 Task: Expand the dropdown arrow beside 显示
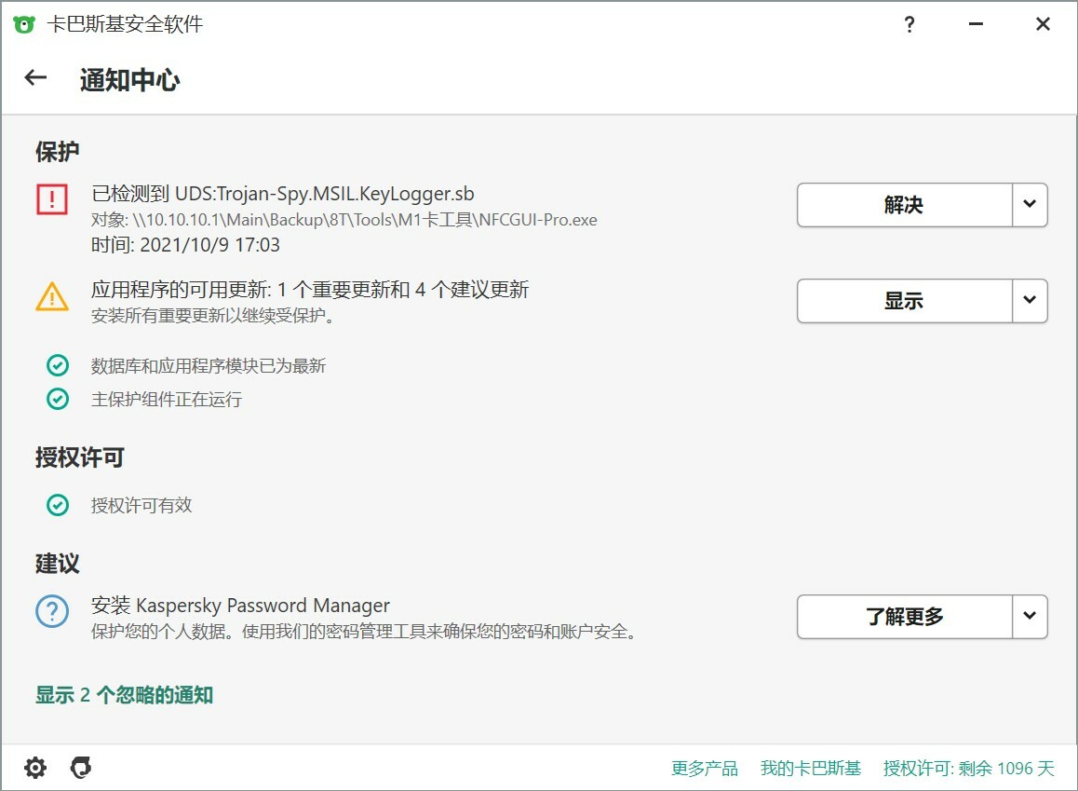pyautogui.click(x=1030, y=301)
